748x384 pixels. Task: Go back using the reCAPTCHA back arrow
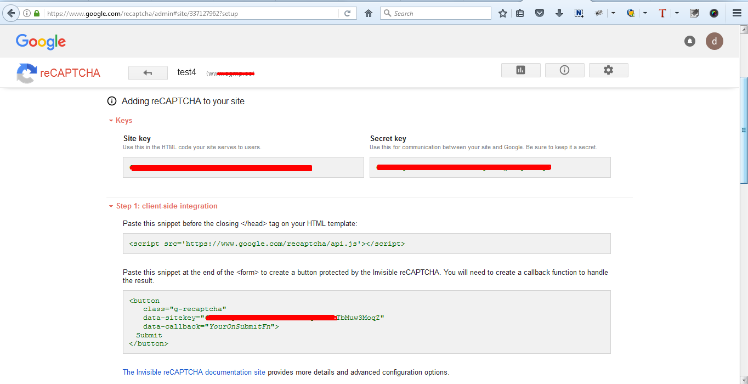[148, 73]
